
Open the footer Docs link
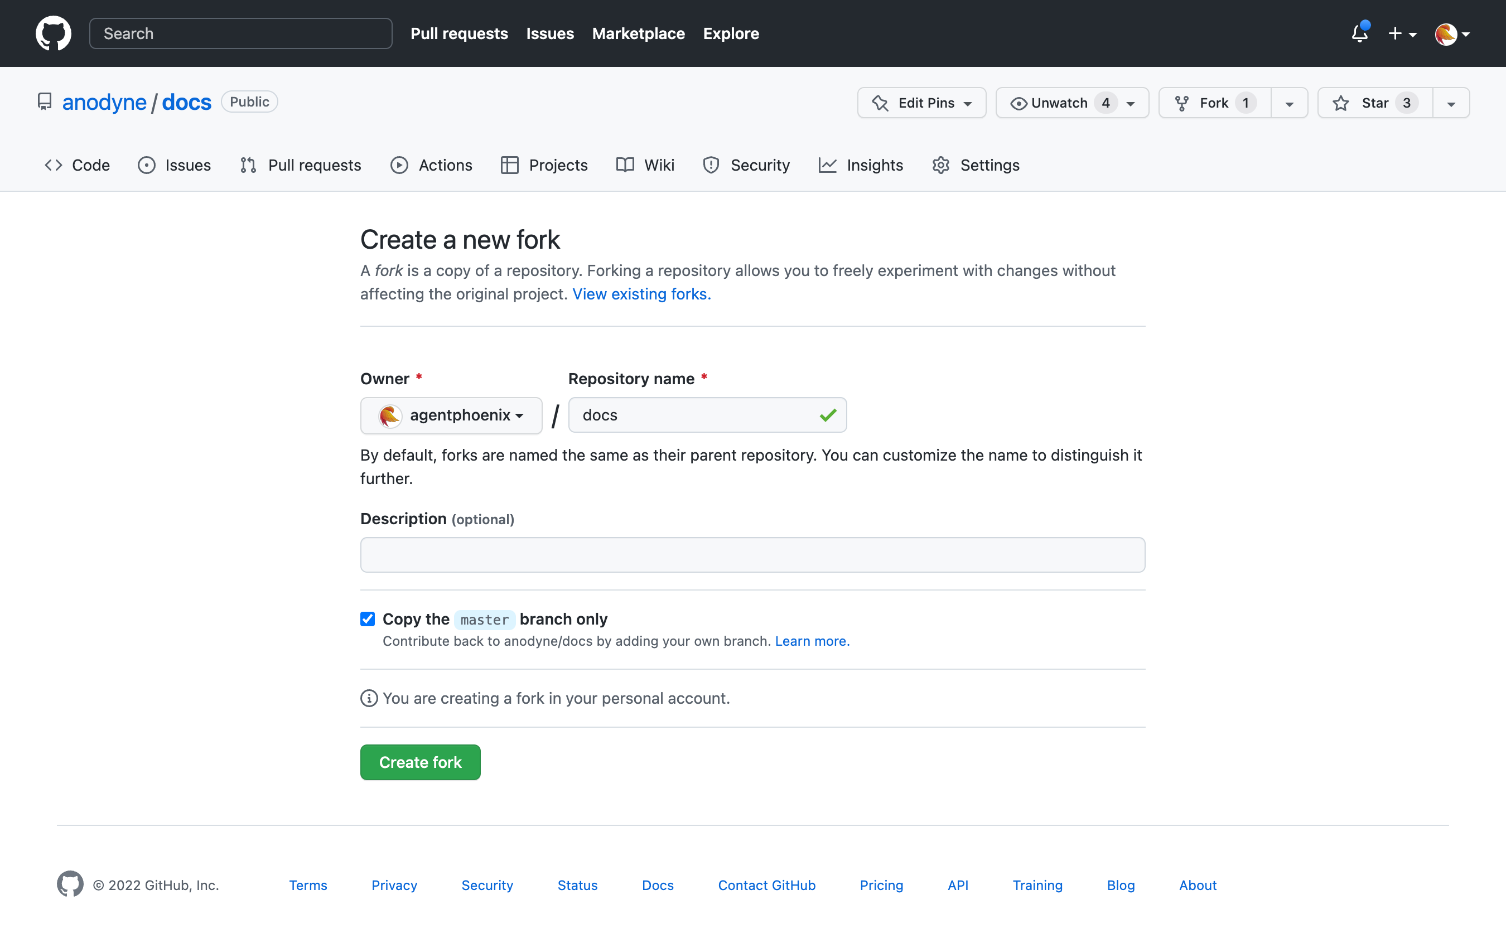click(657, 885)
